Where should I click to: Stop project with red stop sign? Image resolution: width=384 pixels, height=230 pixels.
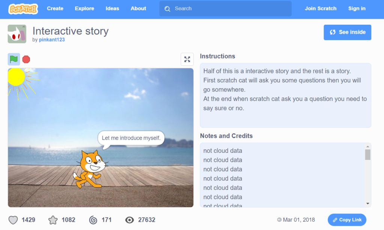pos(26,60)
